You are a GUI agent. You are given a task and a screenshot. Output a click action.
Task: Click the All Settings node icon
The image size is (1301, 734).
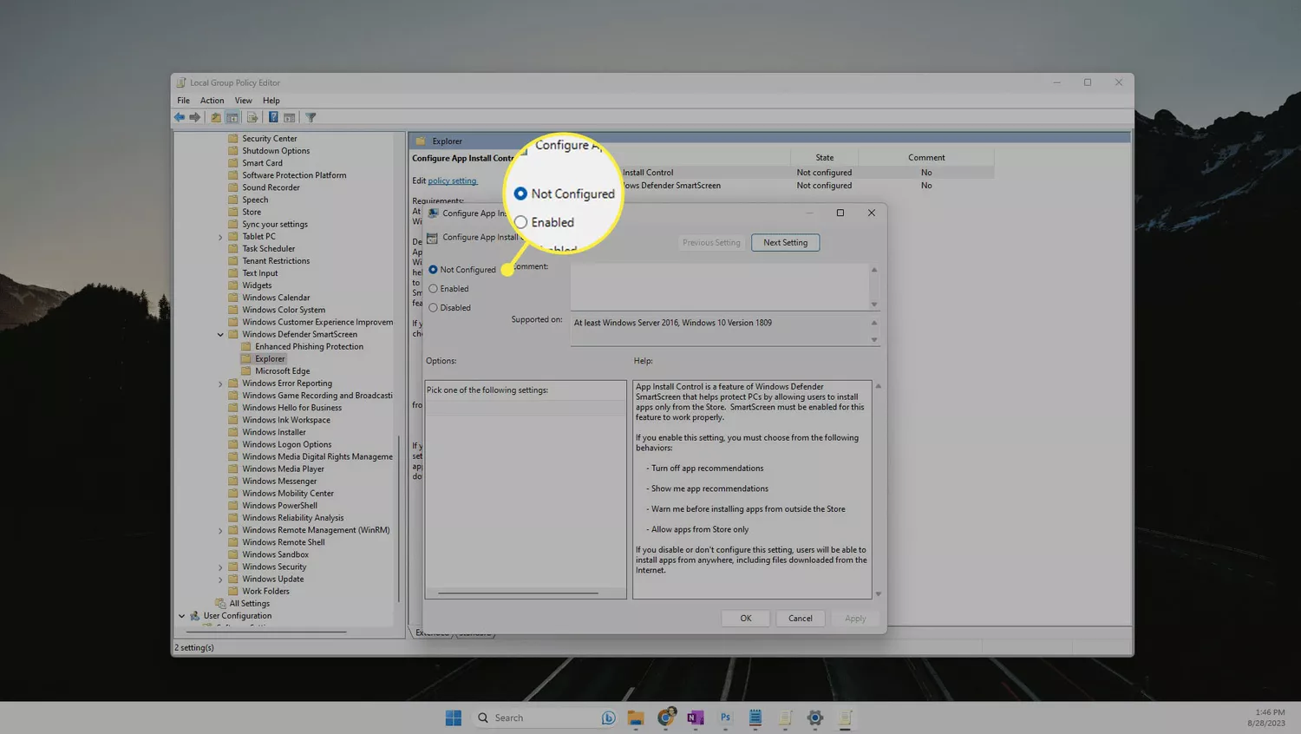220,603
